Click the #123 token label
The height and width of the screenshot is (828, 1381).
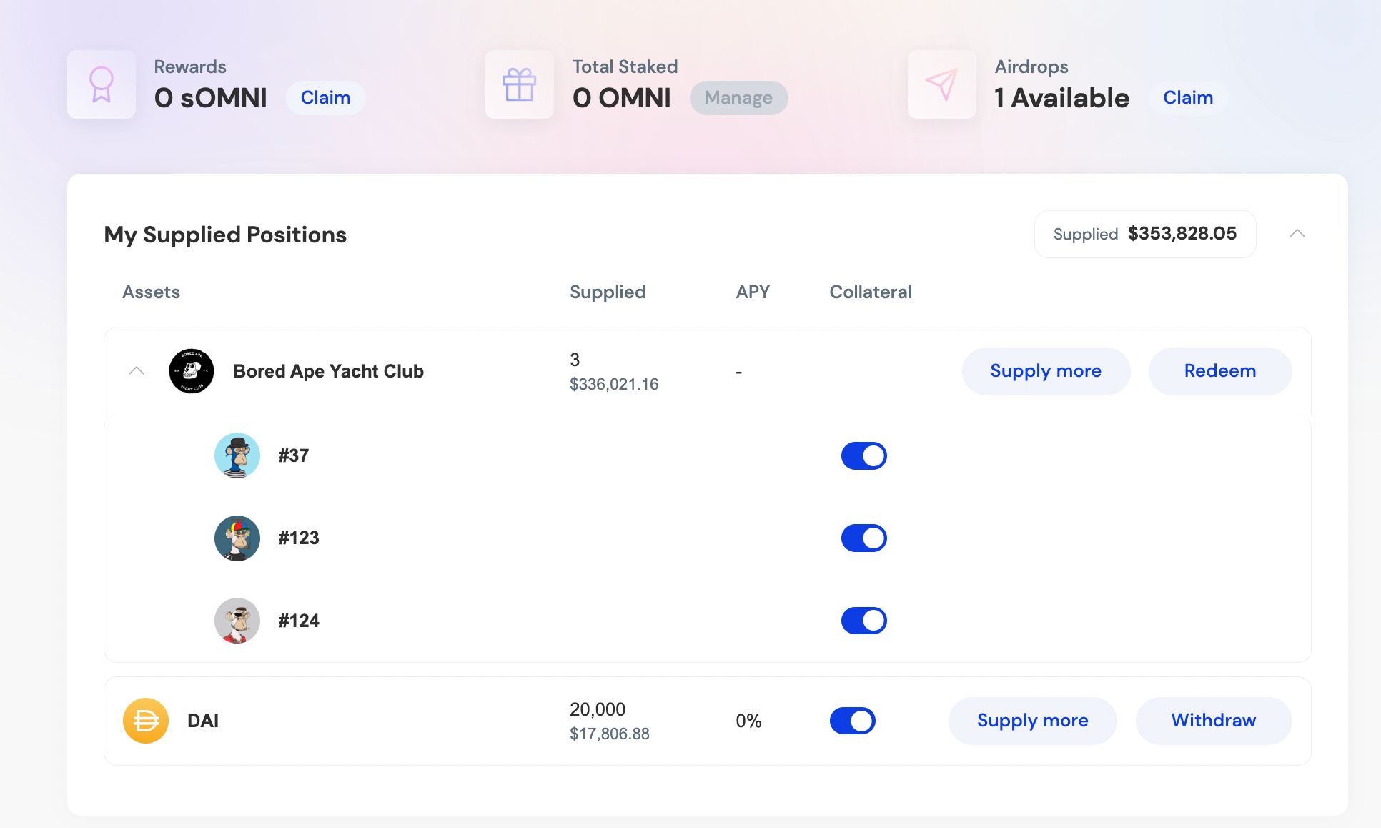click(x=299, y=538)
